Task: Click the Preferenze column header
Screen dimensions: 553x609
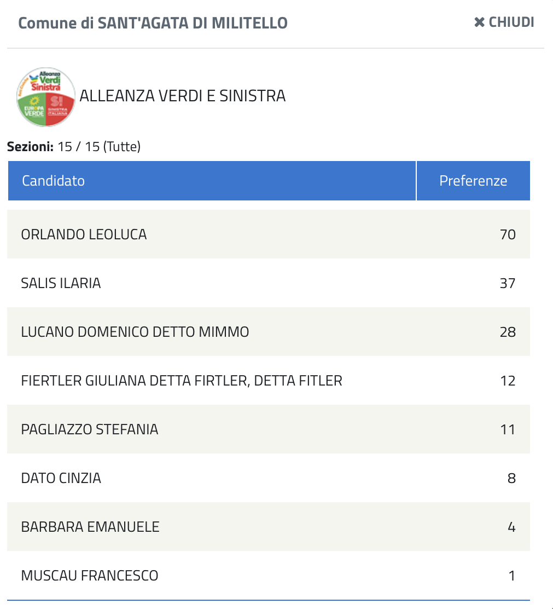Action: click(473, 181)
